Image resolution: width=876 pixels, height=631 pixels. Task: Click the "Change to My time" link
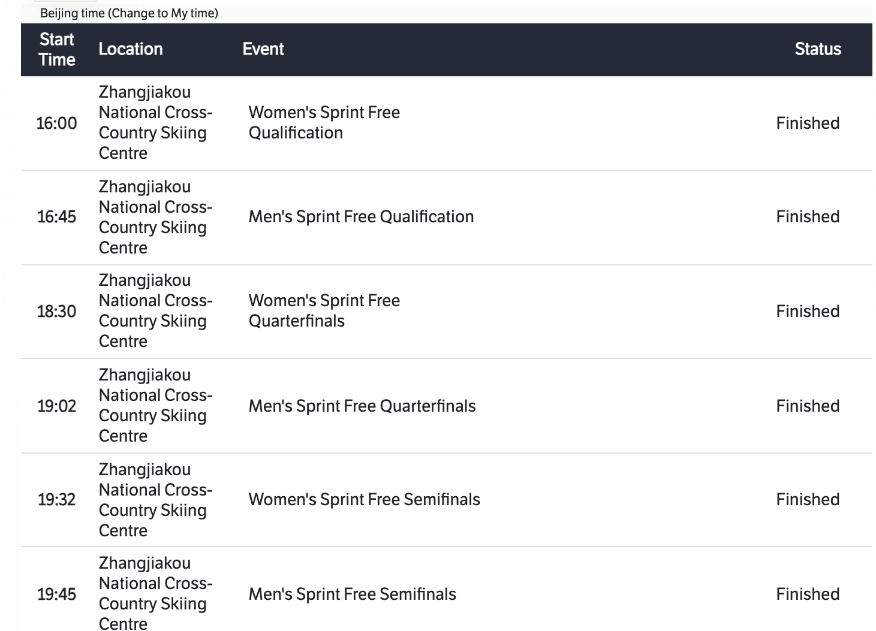pyautogui.click(x=163, y=13)
